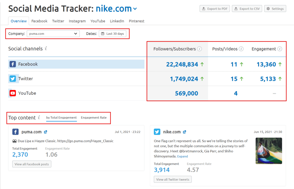This screenshot has height=189, width=294.
Task: Click Twitter icon on nike.com post card
Action: point(157,132)
